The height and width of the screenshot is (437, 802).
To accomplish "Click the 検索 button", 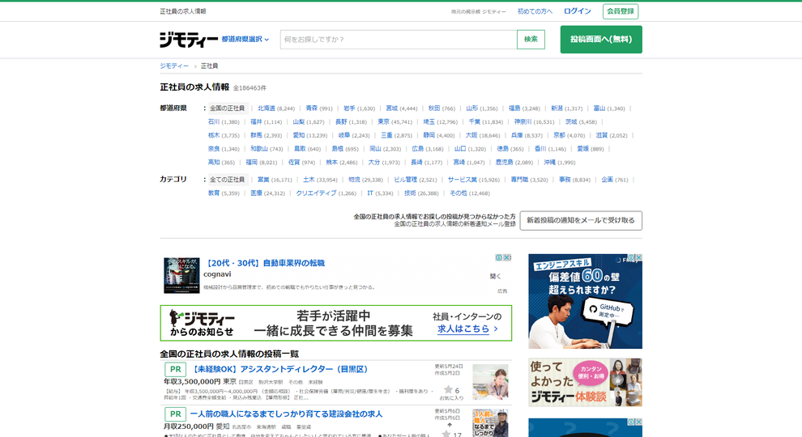I will point(531,40).
